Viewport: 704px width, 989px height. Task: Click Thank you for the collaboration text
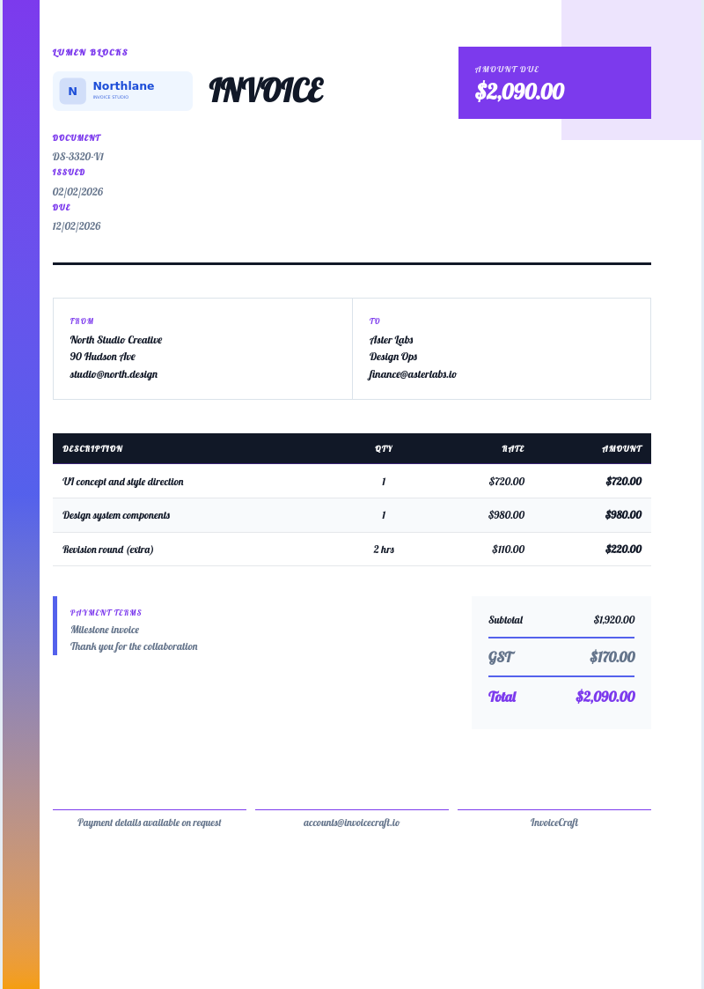[x=134, y=646]
